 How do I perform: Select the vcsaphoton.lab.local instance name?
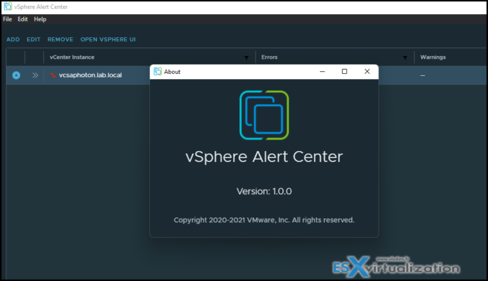click(90, 75)
